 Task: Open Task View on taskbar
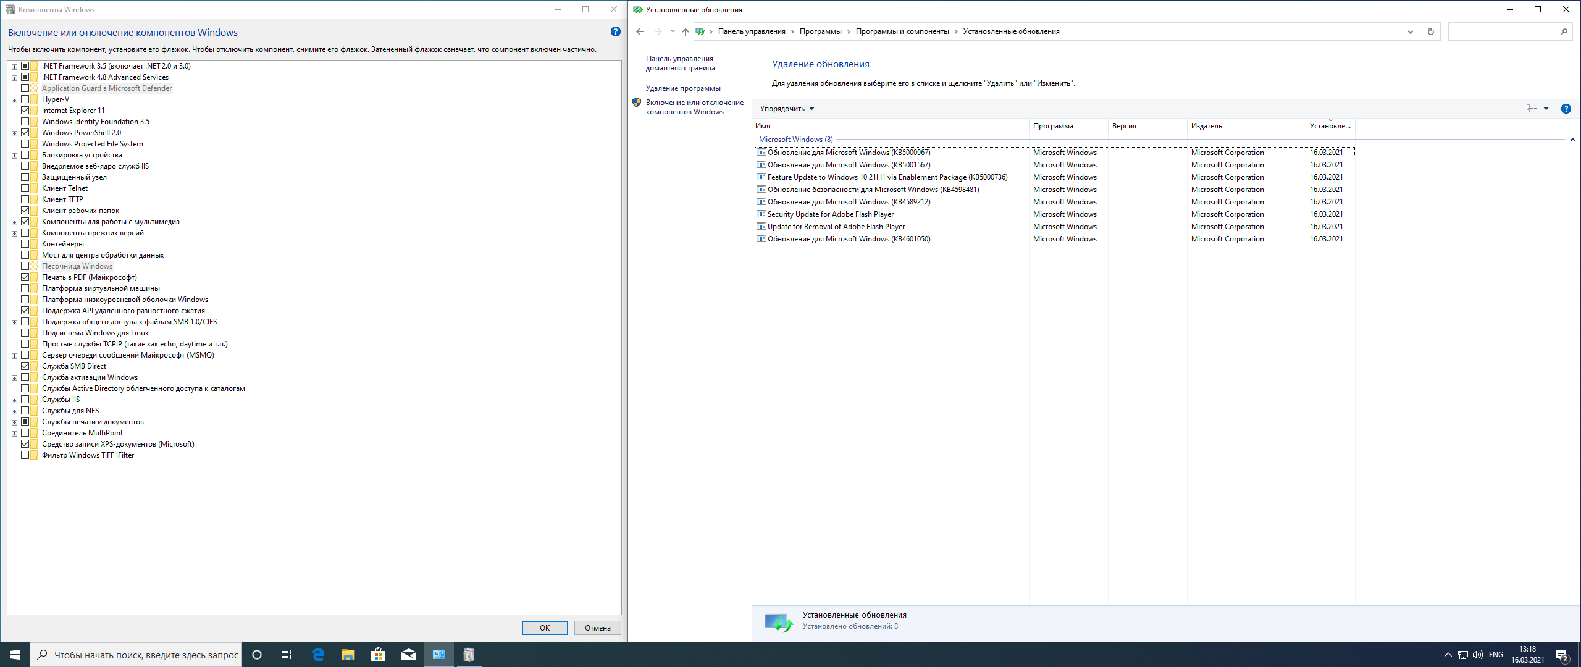point(287,655)
